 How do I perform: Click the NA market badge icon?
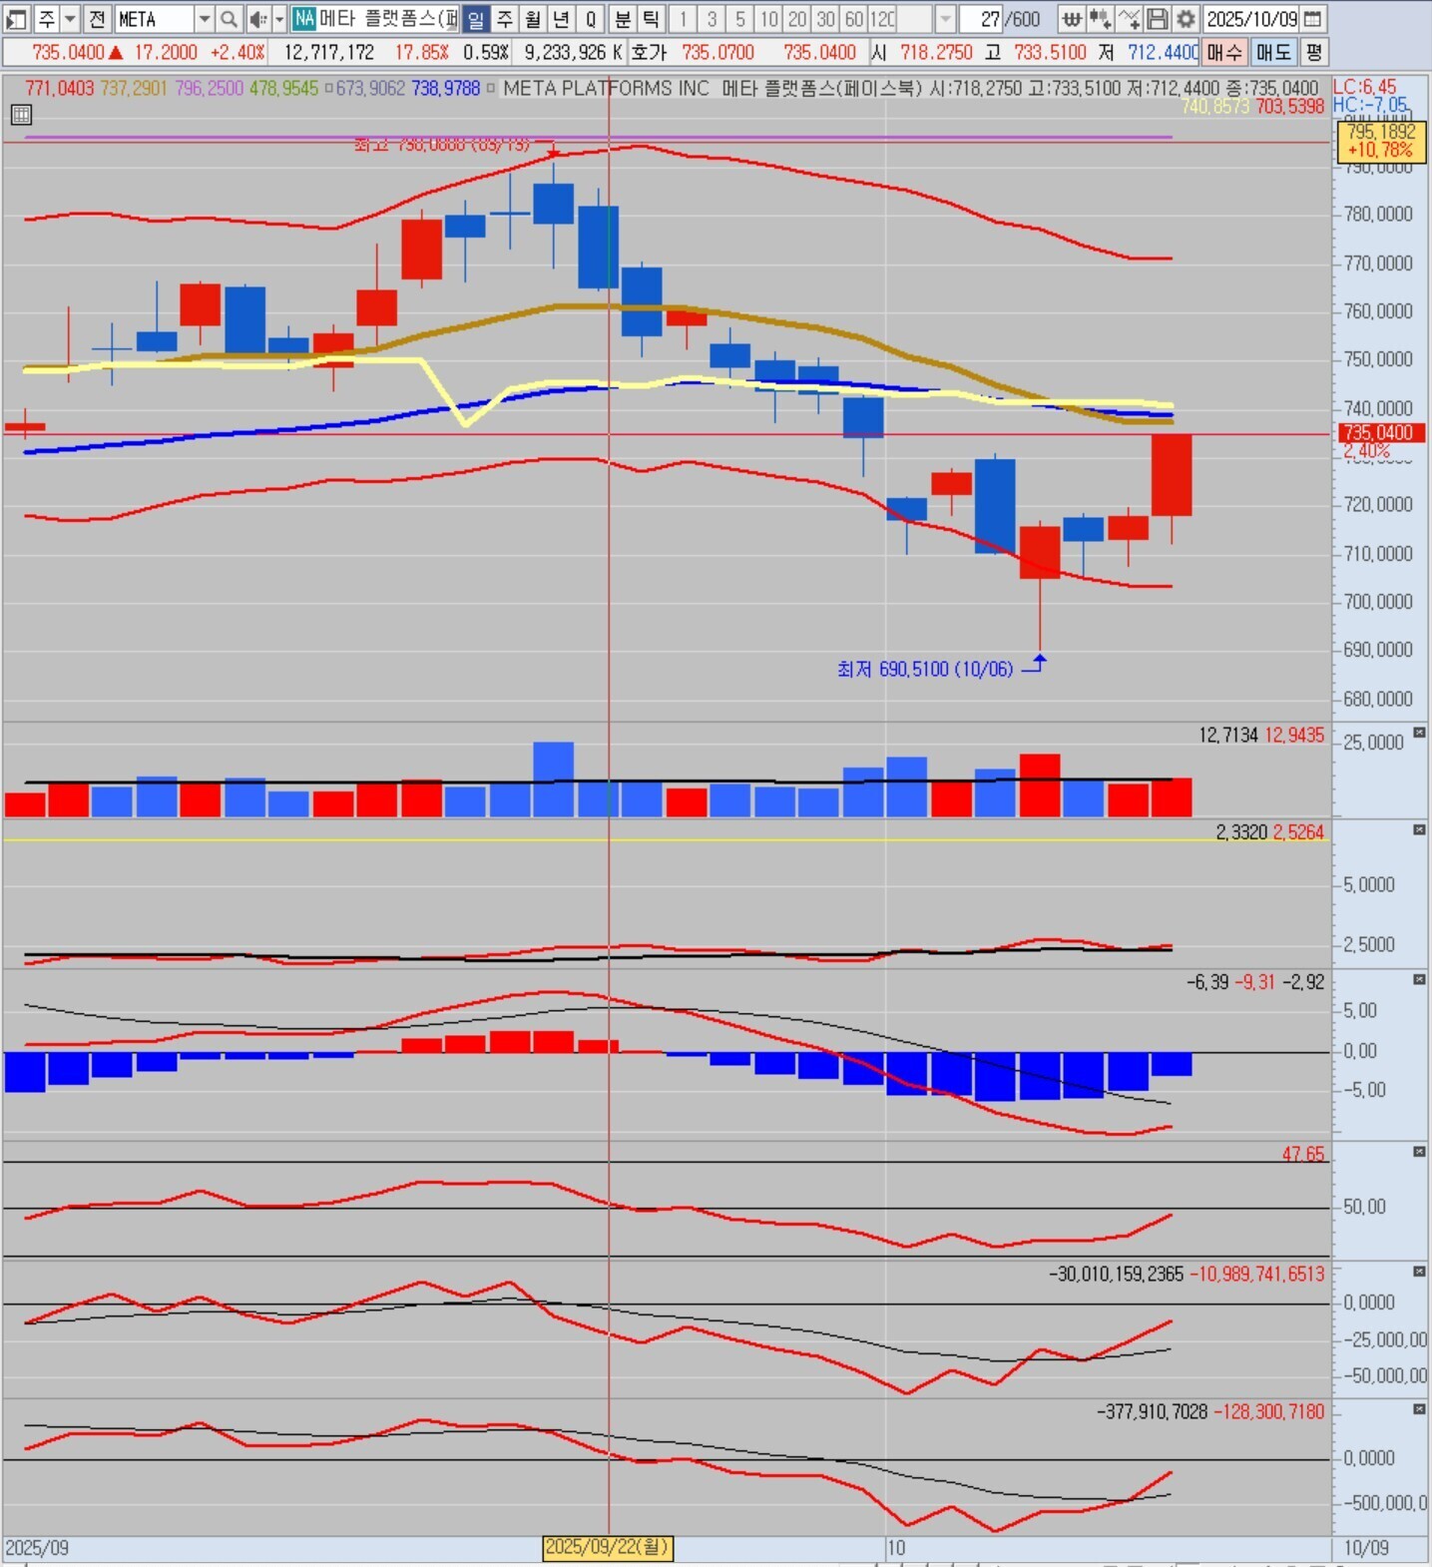click(x=304, y=19)
